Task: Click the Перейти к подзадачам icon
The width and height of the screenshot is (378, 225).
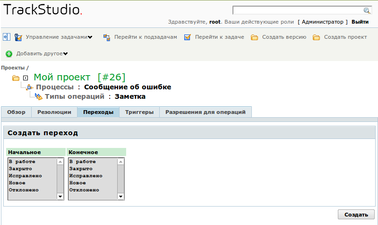Action: (106, 37)
